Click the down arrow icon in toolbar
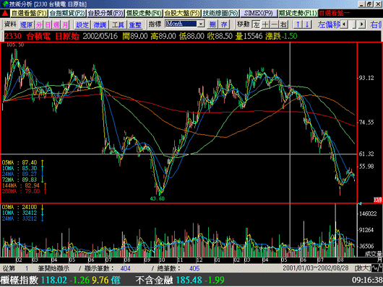Viewport: 383px width, 287px height. (x=307, y=25)
